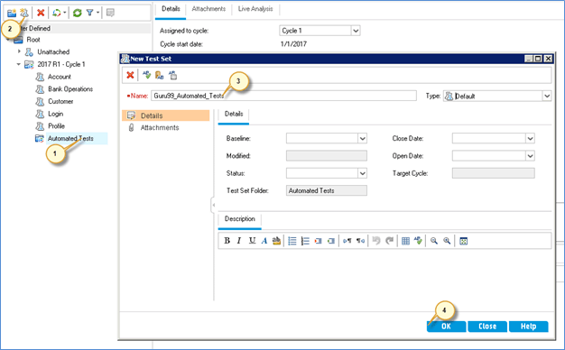
Task: Click the Redo icon in the description toolbar
Action: coord(389,241)
